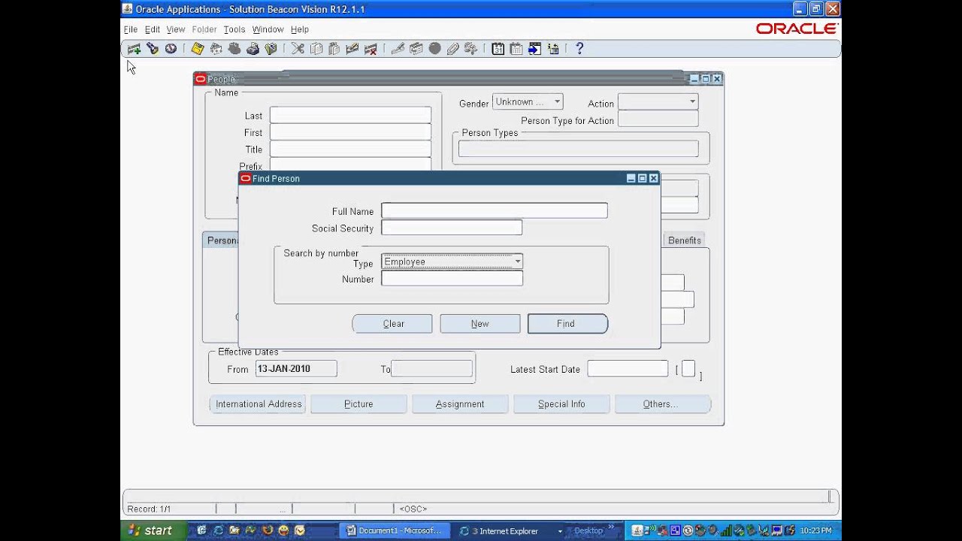Click the Cut scissors toolbar icon
Screen dimensions: 962x541
[298, 49]
